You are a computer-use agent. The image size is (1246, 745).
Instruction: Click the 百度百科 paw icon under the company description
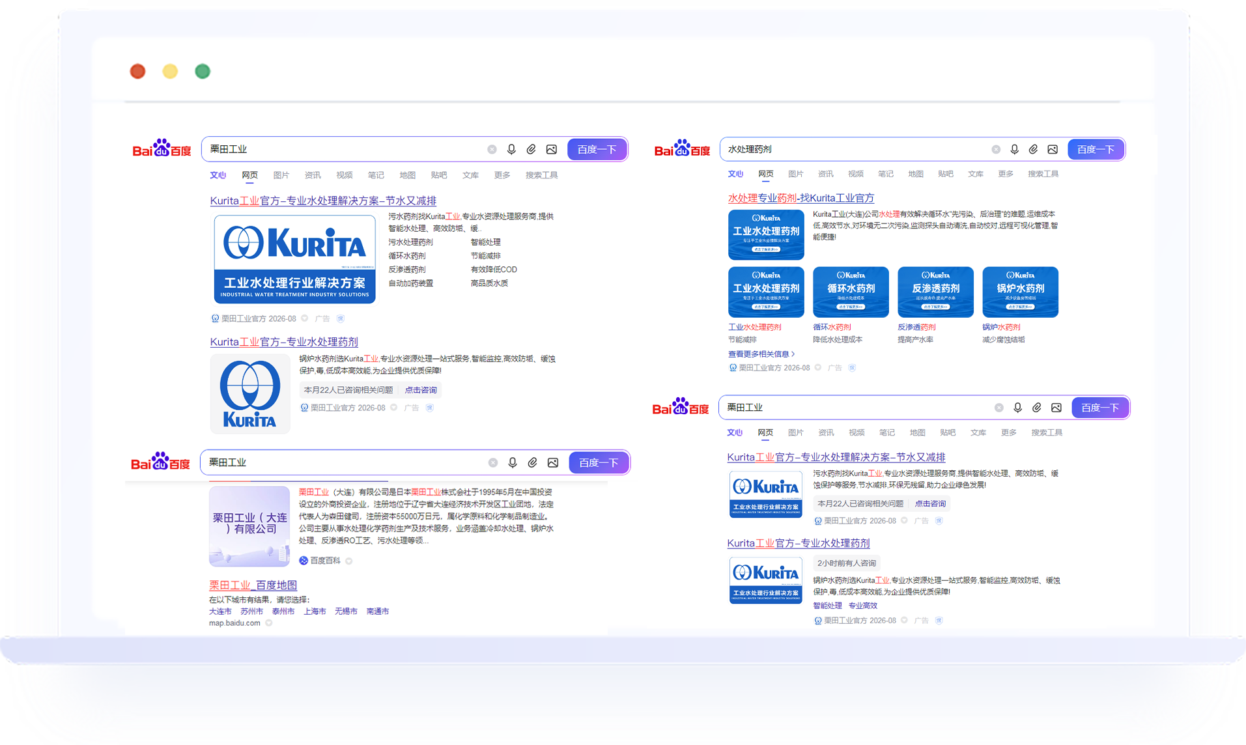coord(304,561)
